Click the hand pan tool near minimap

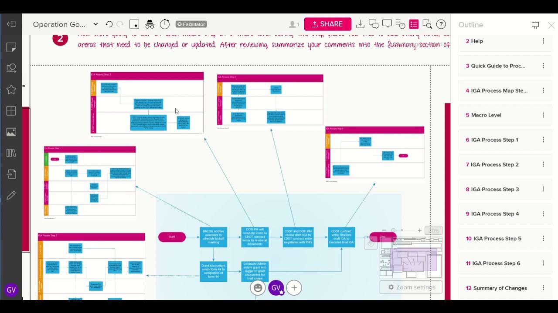pos(371,243)
